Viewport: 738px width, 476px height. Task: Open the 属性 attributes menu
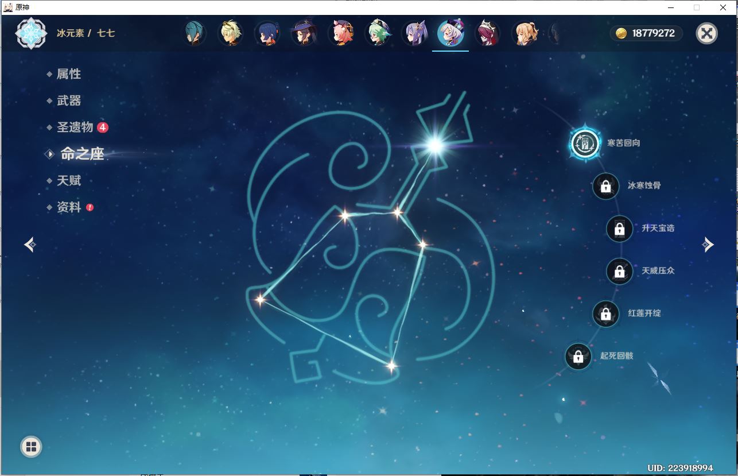pyautogui.click(x=68, y=74)
